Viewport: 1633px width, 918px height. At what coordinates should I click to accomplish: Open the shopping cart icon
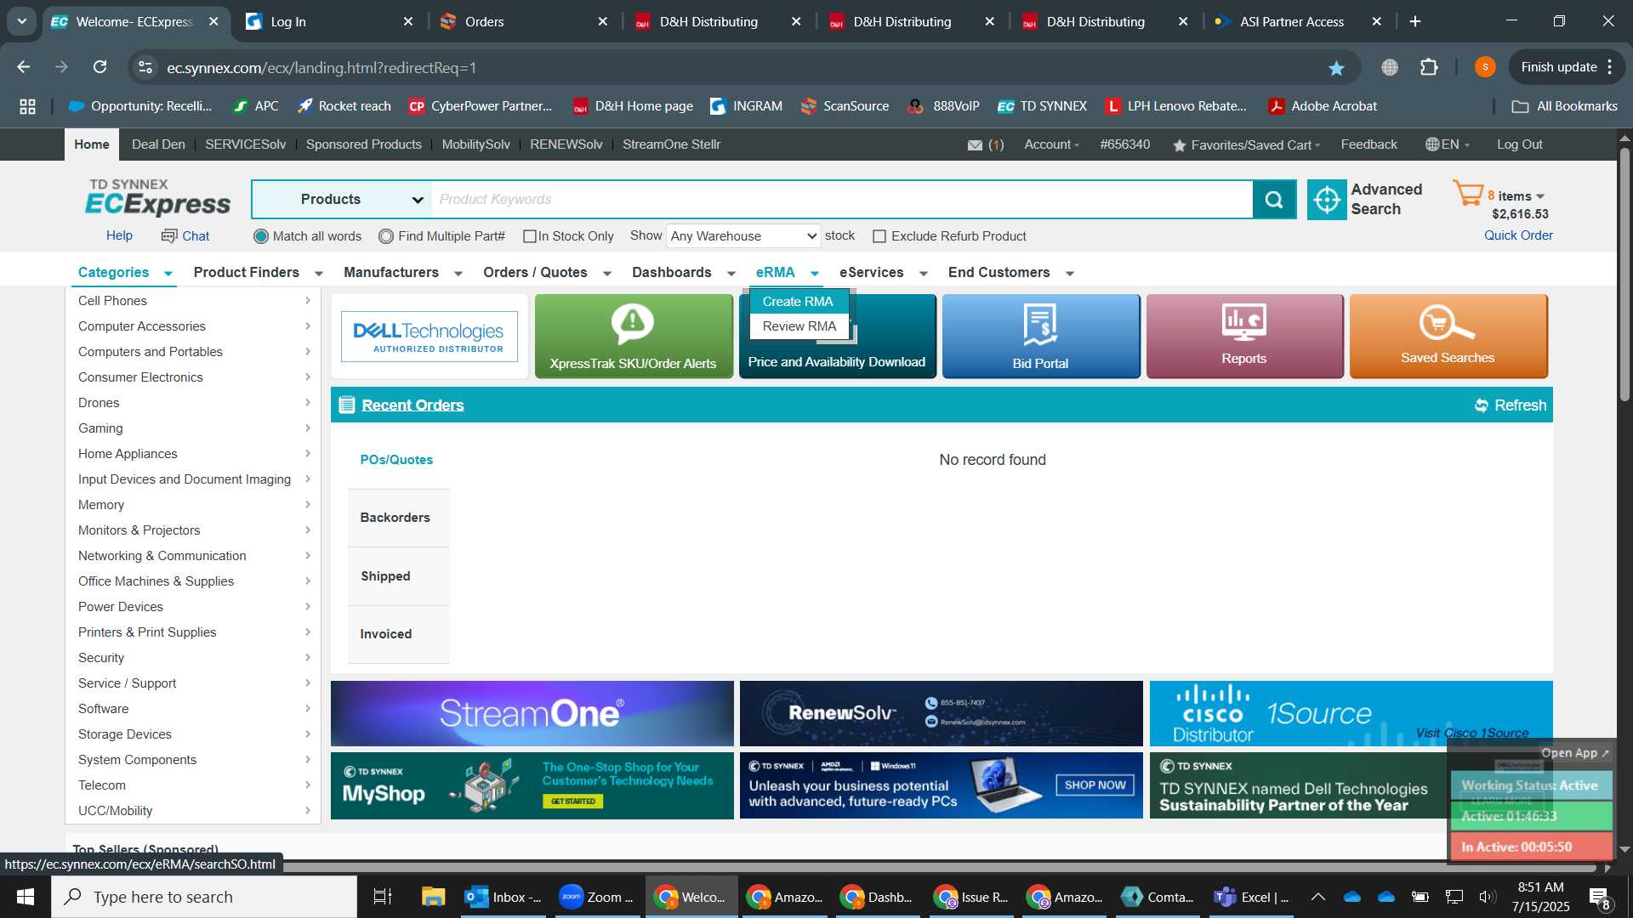(x=1468, y=194)
